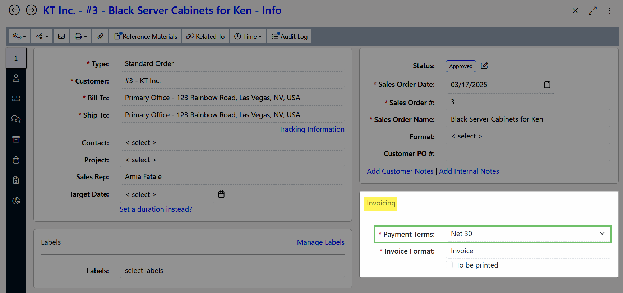Expand the Time dropdown menu

[x=248, y=36]
